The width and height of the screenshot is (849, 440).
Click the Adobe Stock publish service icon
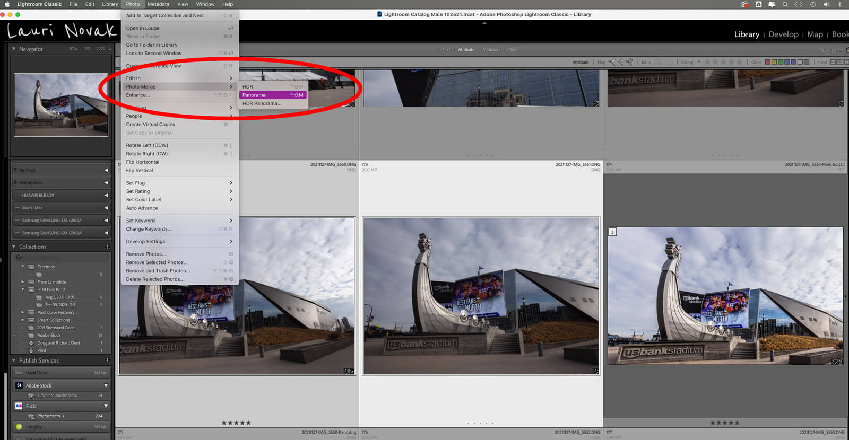pos(19,385)
